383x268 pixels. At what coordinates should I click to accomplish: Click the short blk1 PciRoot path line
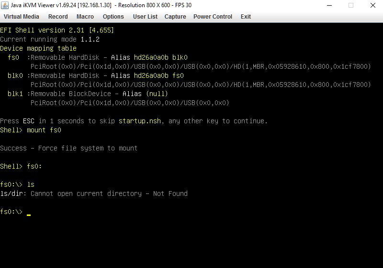tap(130, 103)
